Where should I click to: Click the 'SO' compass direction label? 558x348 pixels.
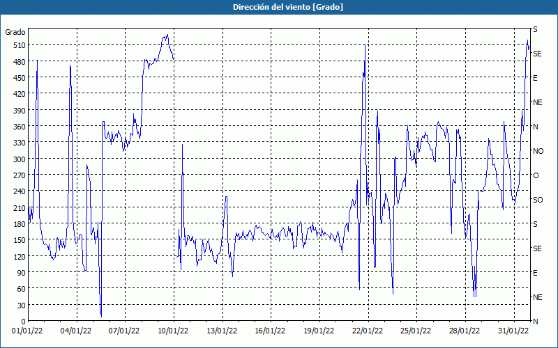click(x=538, y=200)
